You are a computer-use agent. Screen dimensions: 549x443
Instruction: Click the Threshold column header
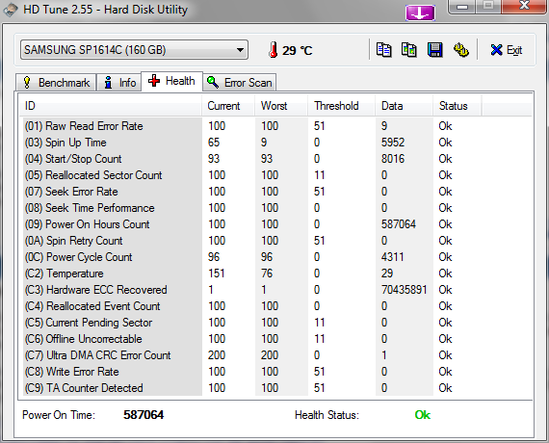click(x=341, y=106)
